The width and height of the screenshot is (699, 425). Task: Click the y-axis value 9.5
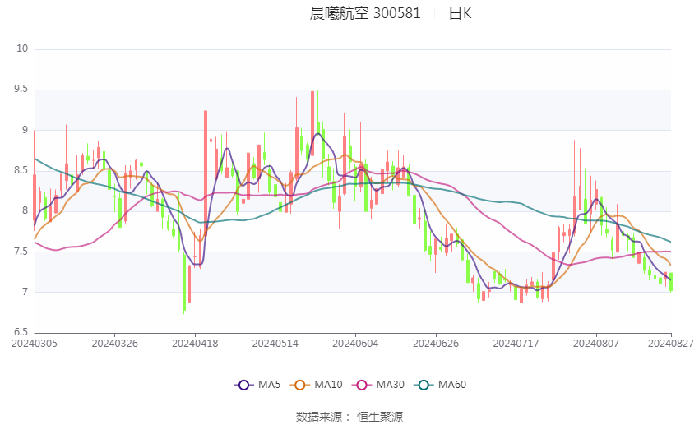(21, 89)
